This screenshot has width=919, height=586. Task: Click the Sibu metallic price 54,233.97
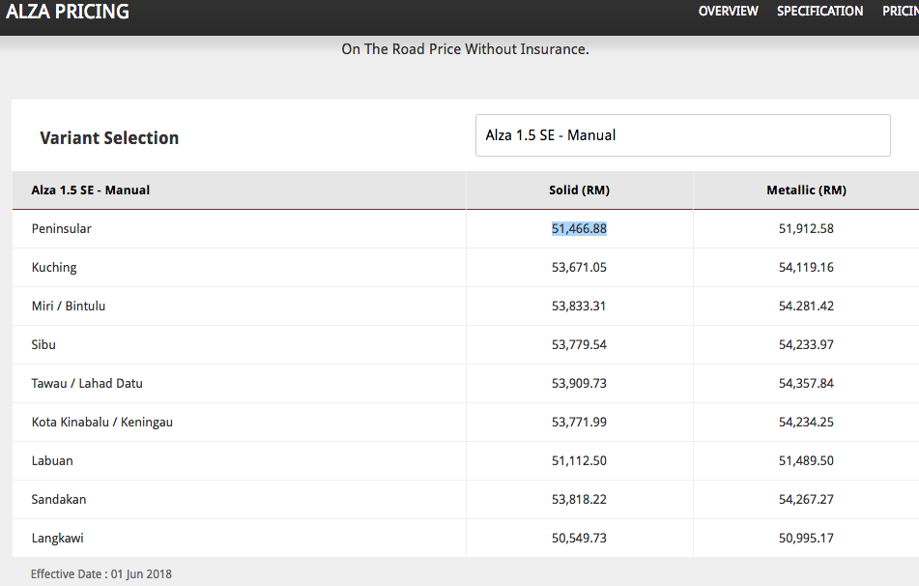(x=806, y=345)
